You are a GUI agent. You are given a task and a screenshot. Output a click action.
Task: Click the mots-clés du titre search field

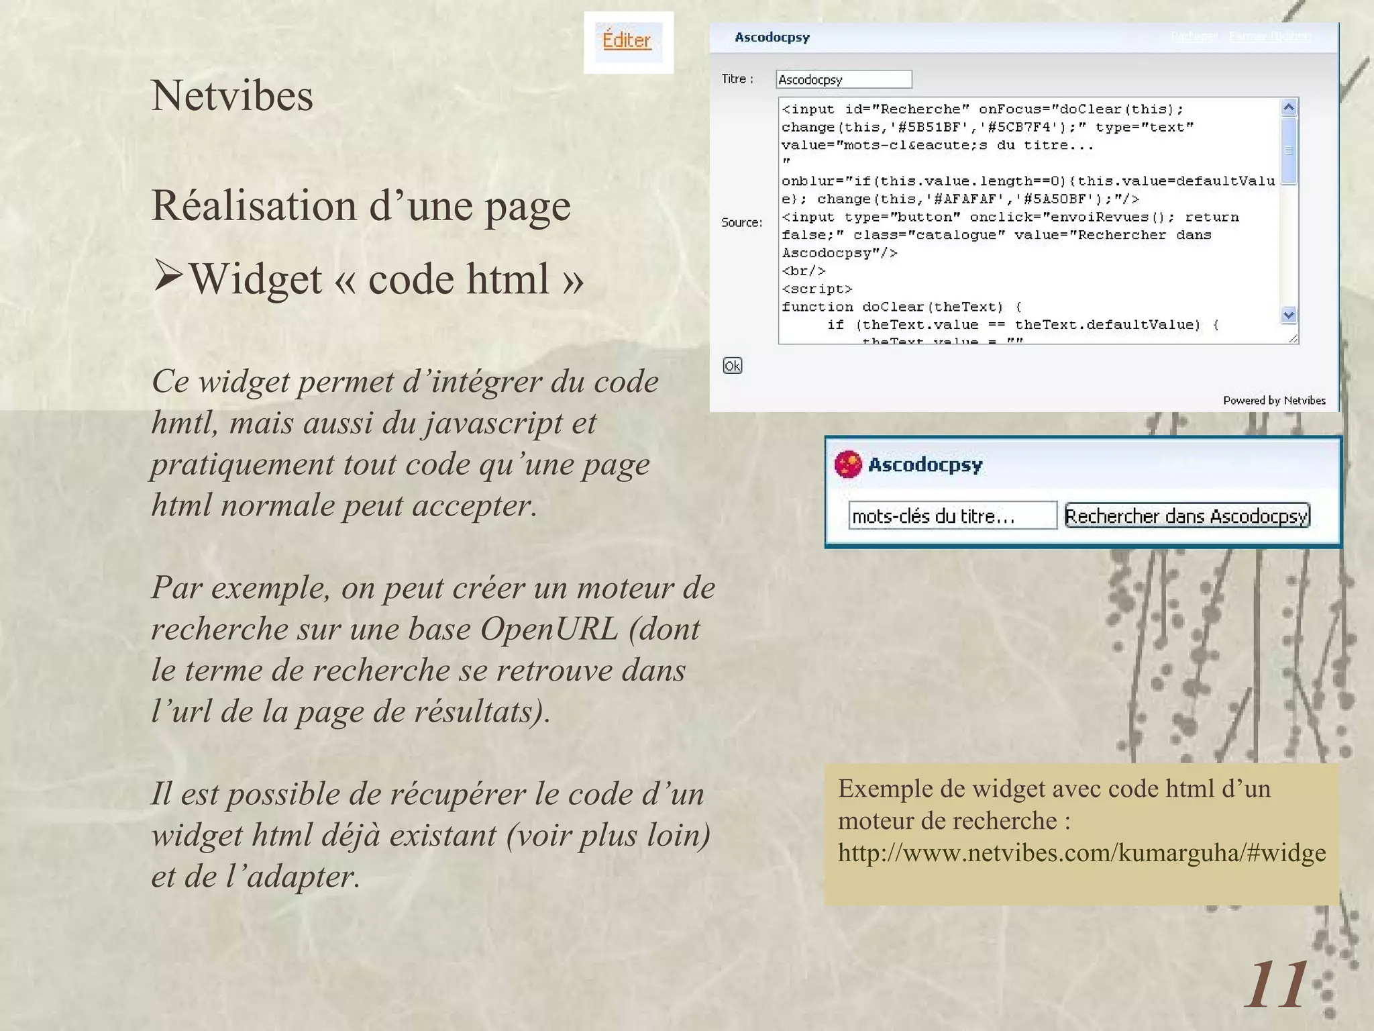click(x=953, y=515)
